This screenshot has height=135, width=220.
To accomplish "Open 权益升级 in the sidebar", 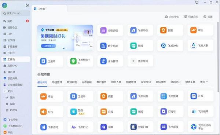I will (x=16, y=78).
